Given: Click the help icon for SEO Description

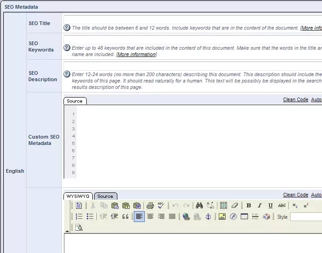Looking at the screenshot, I should [x=67, y=74].
